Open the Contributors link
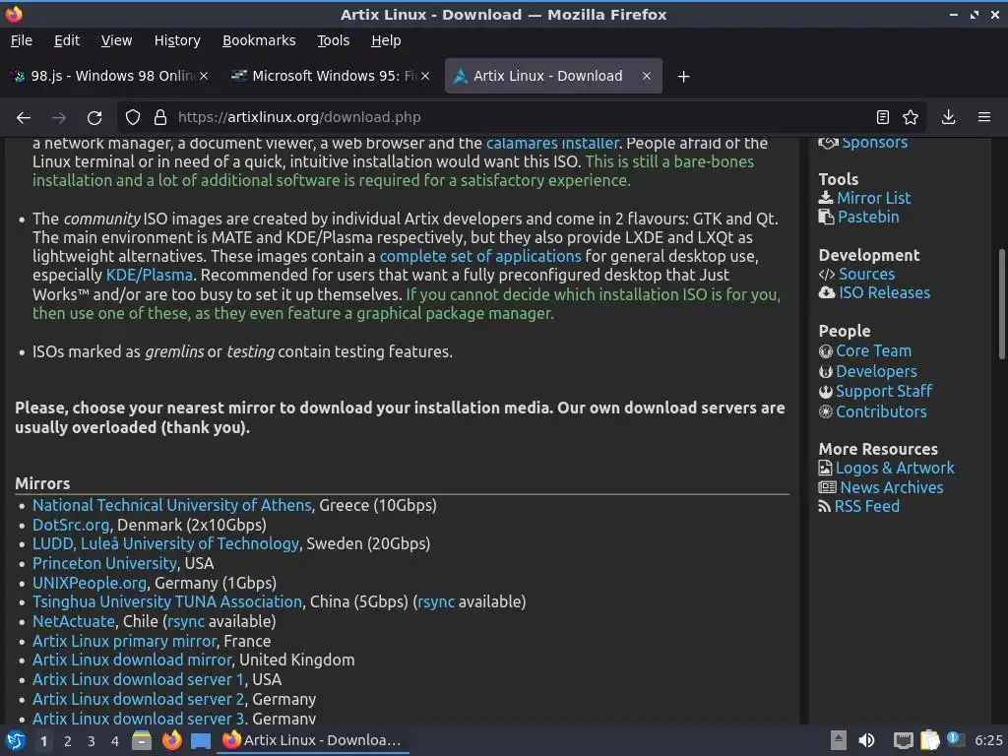This screenshot has width=1008, height=756. (881, 411)
